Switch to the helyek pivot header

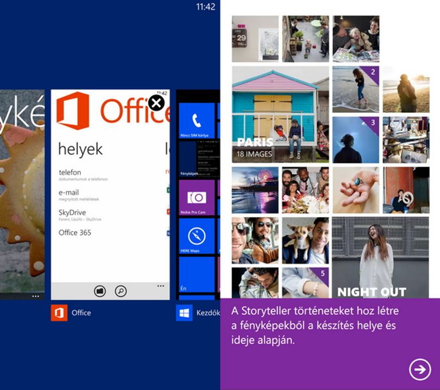pos(80,149)
